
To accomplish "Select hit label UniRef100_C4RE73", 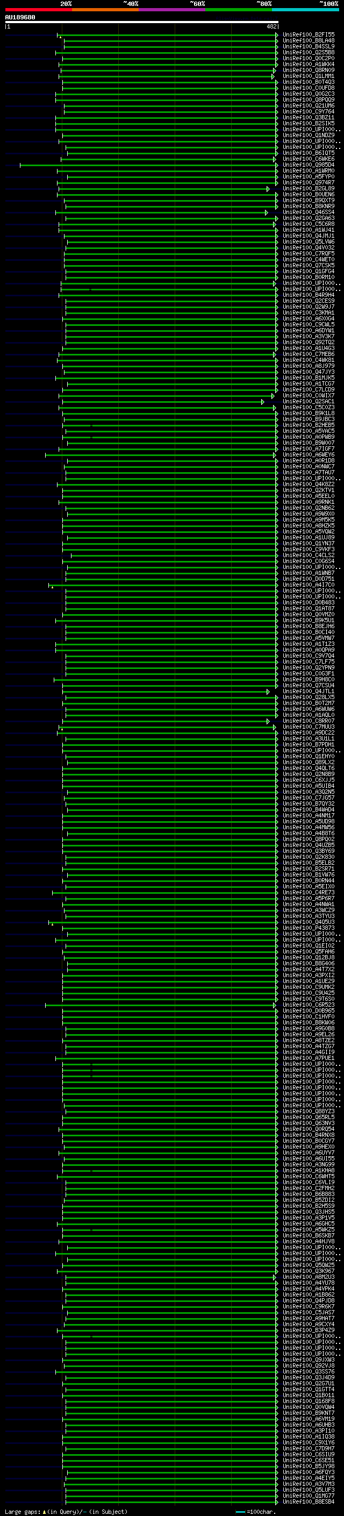I will tap(308, 893).
